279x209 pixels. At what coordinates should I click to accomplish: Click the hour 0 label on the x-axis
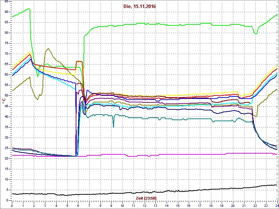[x=12, y=206]
